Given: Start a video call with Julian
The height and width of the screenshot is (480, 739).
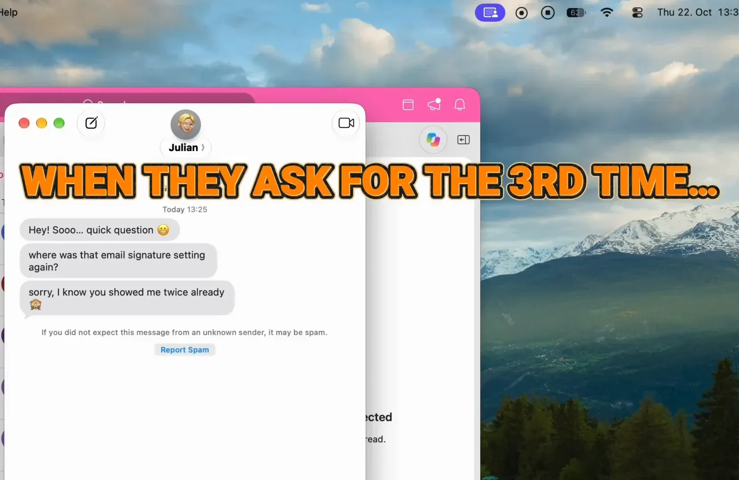Looking at the screenshot, I should coord(346,123).
